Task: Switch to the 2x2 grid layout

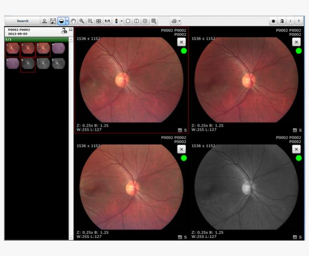Action: tap(145, 21)
